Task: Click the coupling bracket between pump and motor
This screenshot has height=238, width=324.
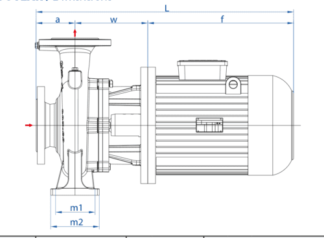Action: point(125,125)
